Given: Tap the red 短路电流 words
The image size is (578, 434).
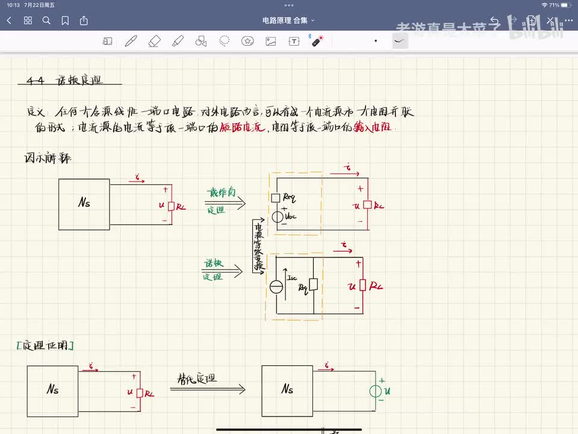Looking at the screenshot, I should (242, 127).
